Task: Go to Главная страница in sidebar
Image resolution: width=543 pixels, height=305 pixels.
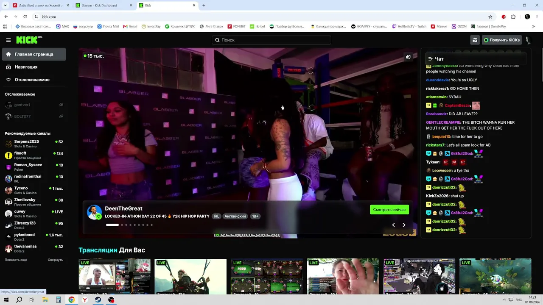Action: pyautogui.click(x=34, y=54)
